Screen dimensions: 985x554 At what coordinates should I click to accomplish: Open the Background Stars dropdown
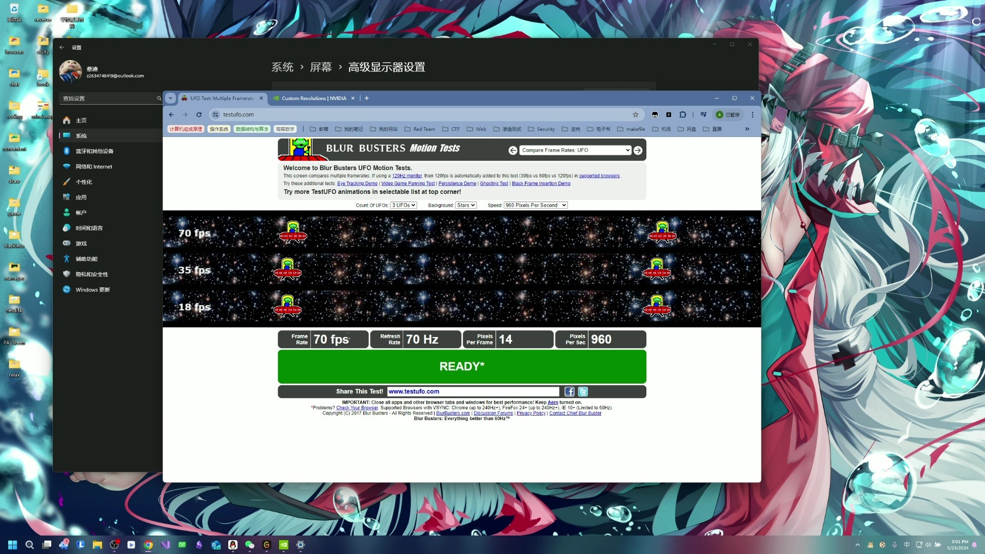(x=466, y=205)
